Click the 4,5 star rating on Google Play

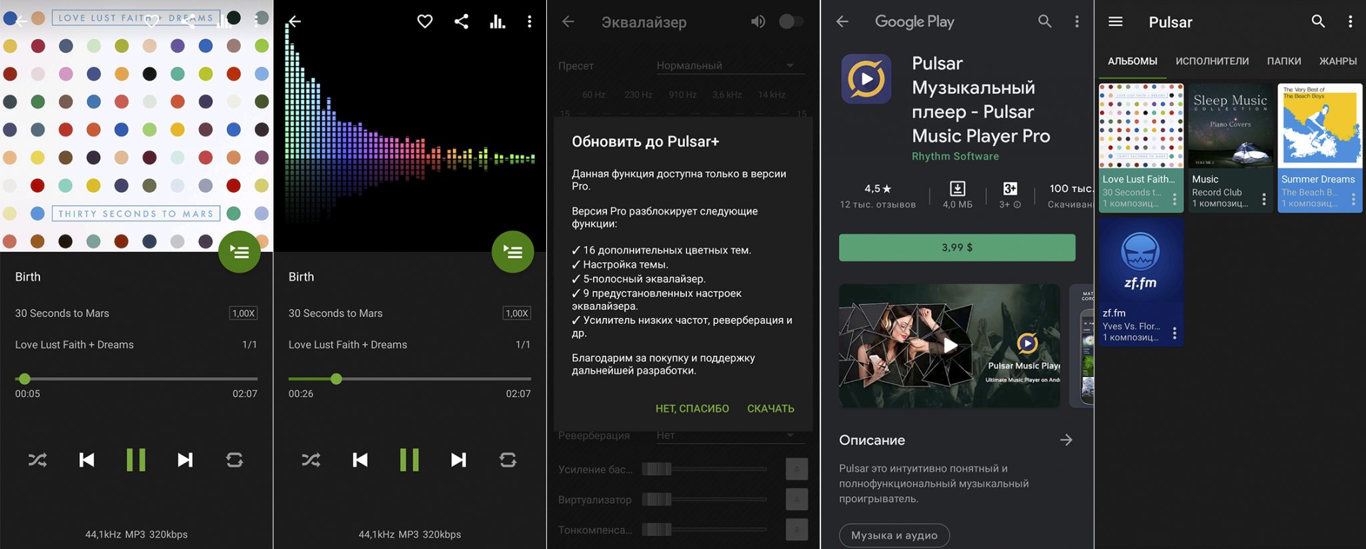pyautogui.click(x=878, y=189)
